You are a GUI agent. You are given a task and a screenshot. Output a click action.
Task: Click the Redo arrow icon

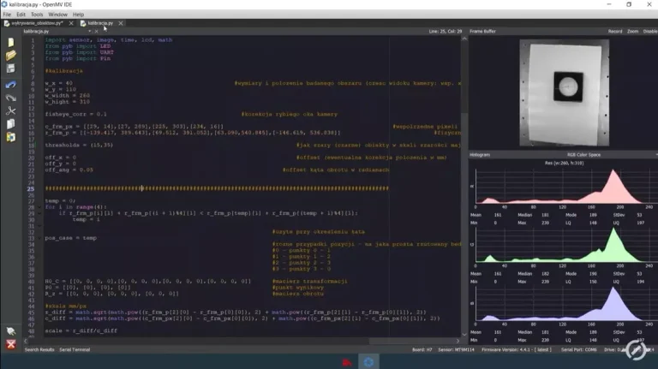(x=10, y=98)
